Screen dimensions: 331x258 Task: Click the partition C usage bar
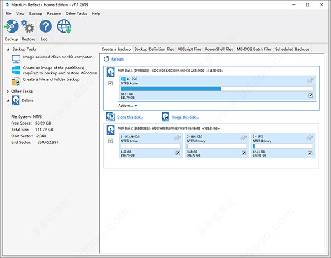coord(217,89)
